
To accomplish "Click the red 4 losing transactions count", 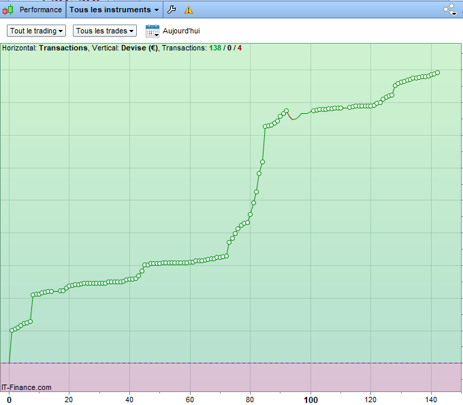I will coord(240,48).
